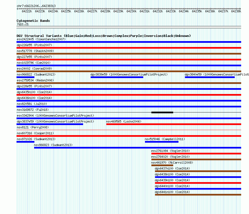Screen dimensions: 249x214
Task: Select the dgv3840e59 variant label
Action: point(217,74)
